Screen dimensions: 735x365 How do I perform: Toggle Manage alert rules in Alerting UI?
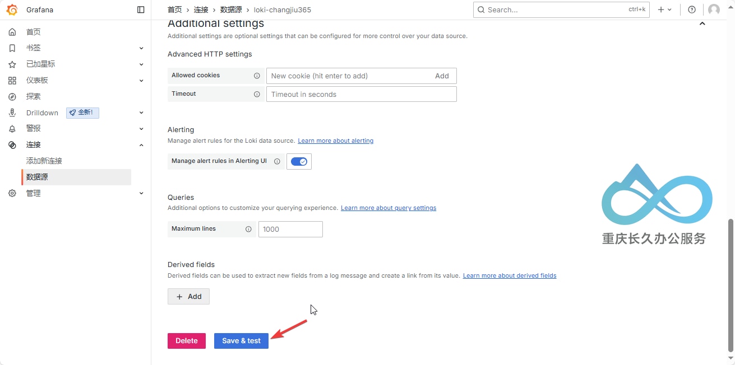pyautogui.click(x=299, y=162)
